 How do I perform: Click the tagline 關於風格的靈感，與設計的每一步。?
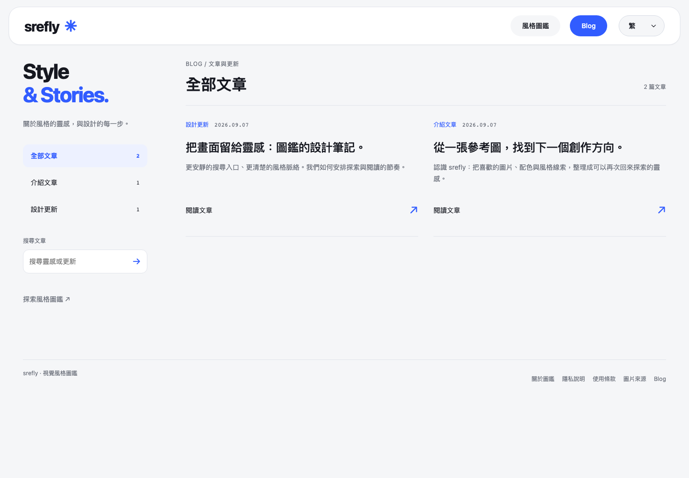coord(77,124)
